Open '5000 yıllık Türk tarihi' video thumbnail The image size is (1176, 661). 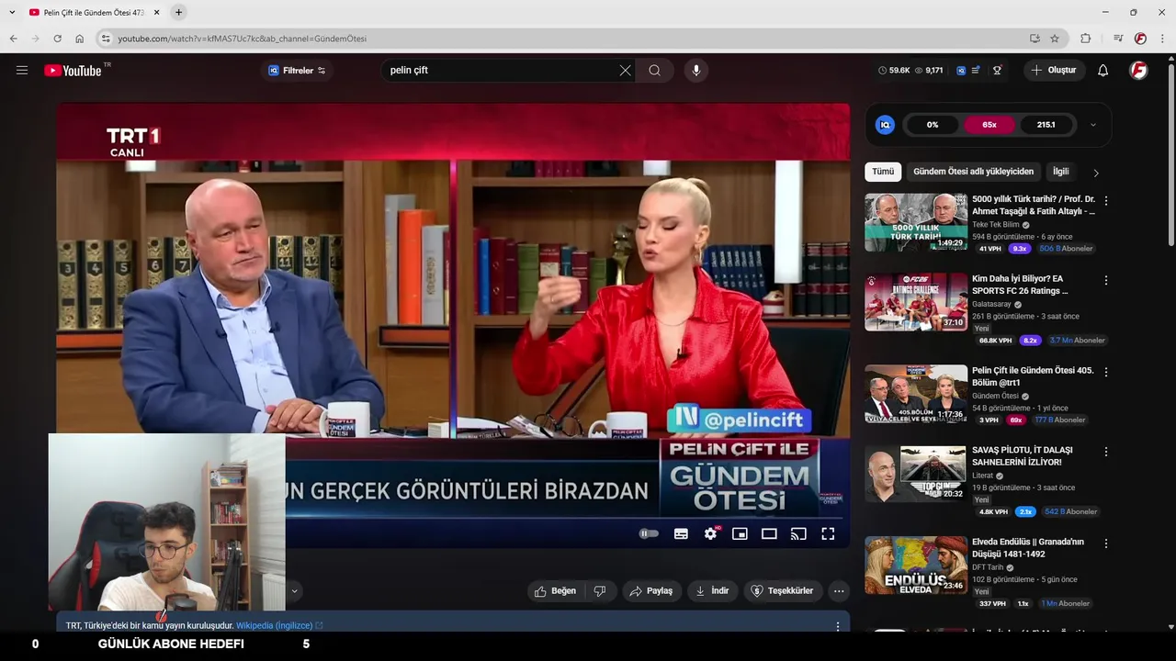click(x=916, y=222)
